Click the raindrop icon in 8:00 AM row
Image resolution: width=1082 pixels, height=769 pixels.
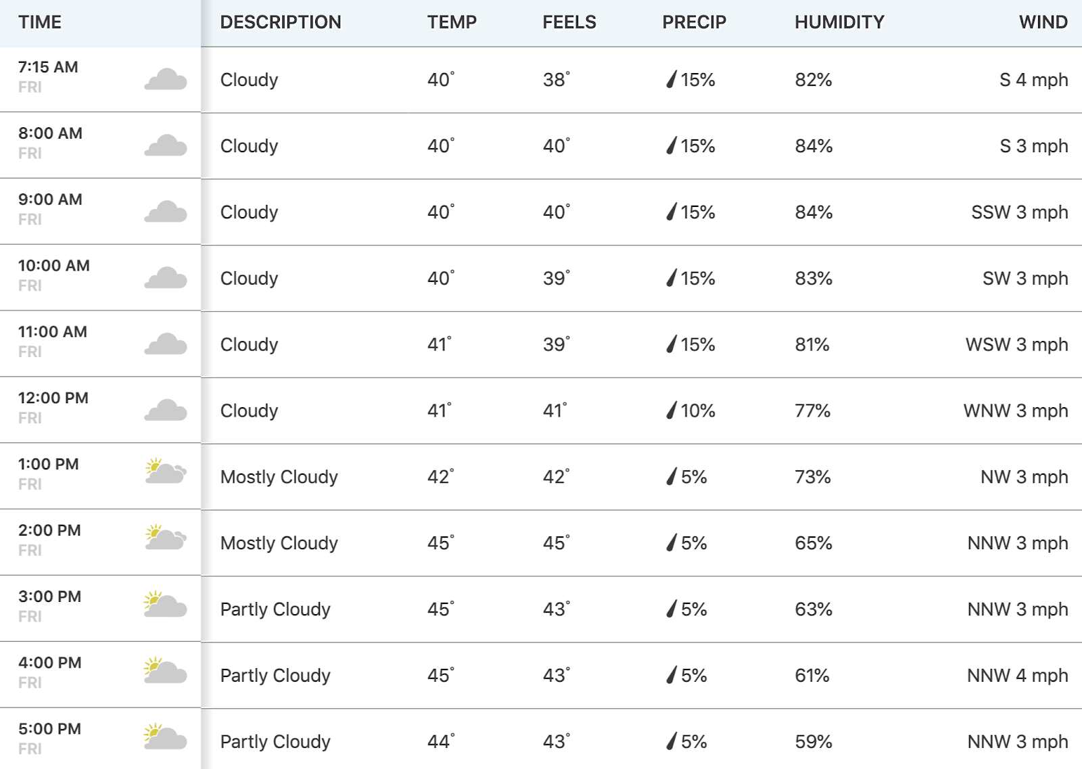click(672, 145)
